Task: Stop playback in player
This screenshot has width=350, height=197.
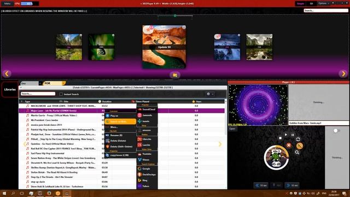Action: 281,138
